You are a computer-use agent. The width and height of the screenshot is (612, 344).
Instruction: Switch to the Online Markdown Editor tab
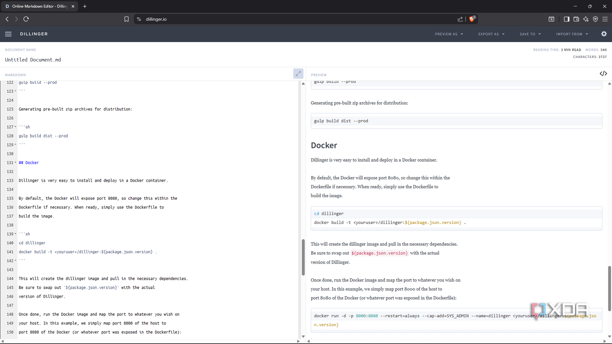pyautogui.click(x=37, y=6)
